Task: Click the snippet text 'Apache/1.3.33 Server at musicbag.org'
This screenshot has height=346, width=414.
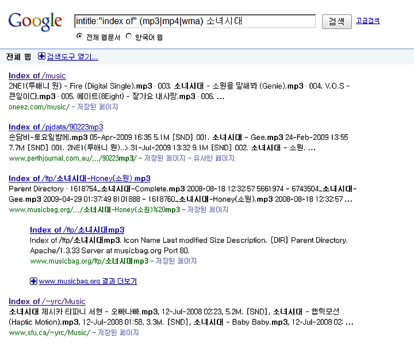Action: pyautogui.click(x=109, y=250)
